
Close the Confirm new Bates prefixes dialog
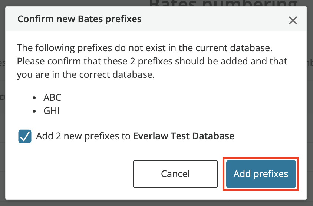(x=293, y=20)
